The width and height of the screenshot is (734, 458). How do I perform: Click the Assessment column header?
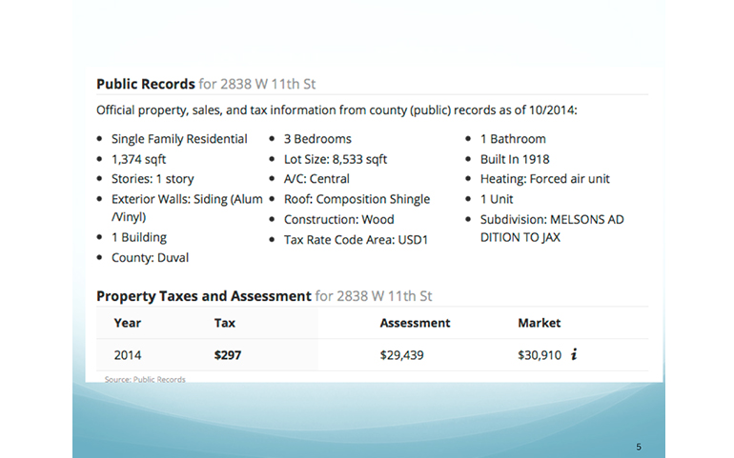[416, 323]
